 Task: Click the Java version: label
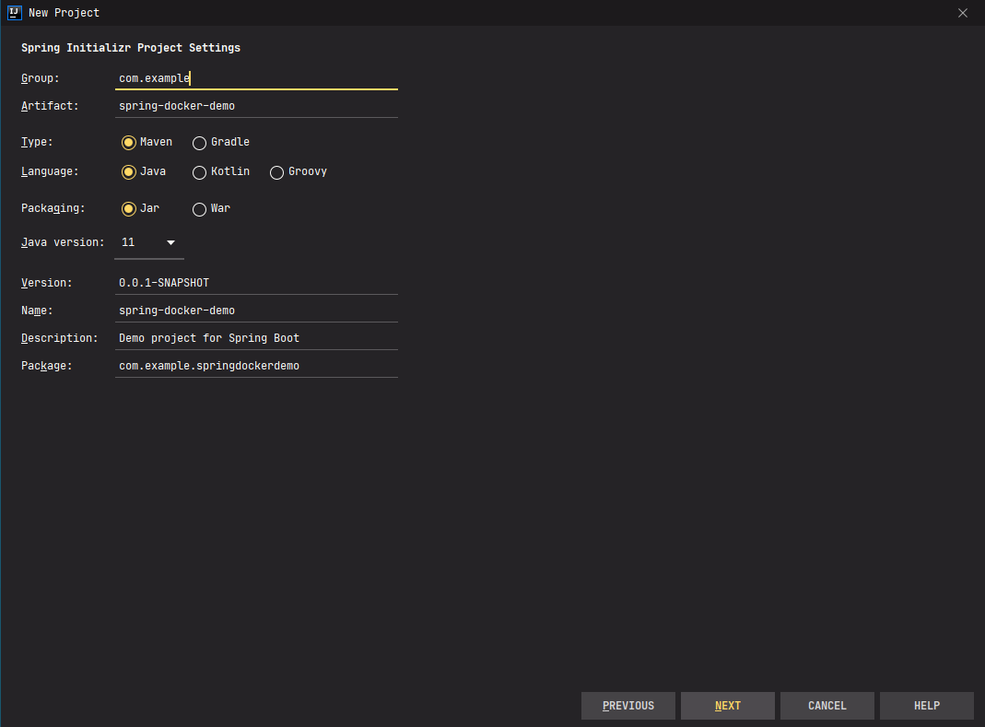63,242
